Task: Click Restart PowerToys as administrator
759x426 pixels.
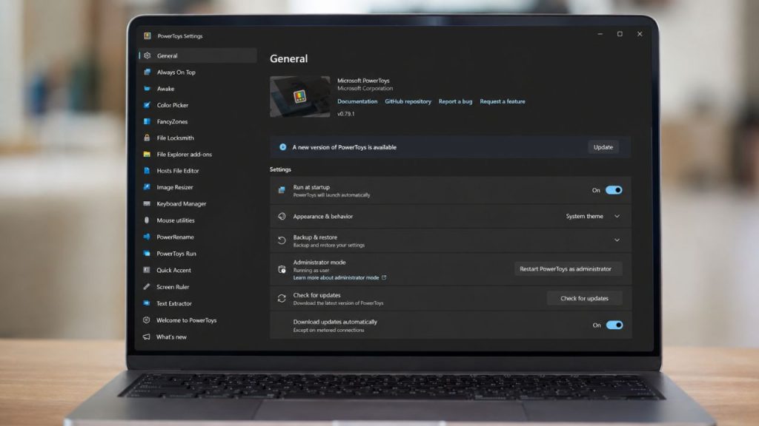Action: point(568,268)
